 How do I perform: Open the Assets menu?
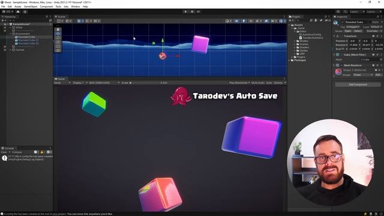(18, 7)
